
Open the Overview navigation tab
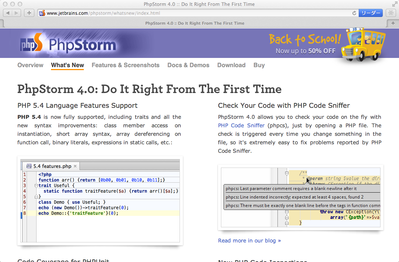(x=30, y=65)
